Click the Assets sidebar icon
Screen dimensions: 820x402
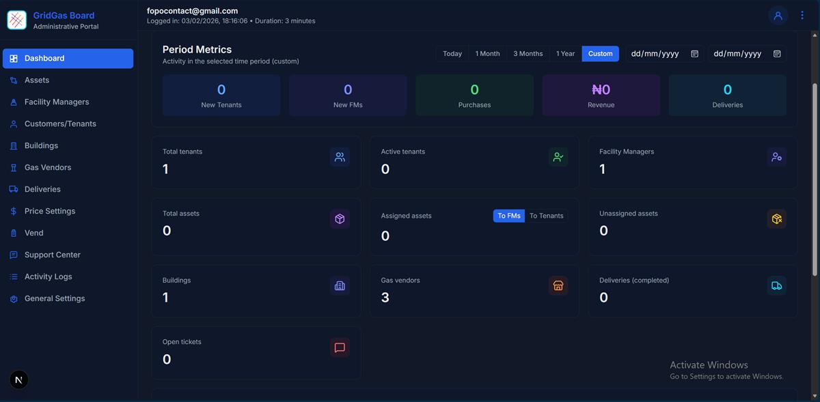pyautogui.click(x=14, y=81)
